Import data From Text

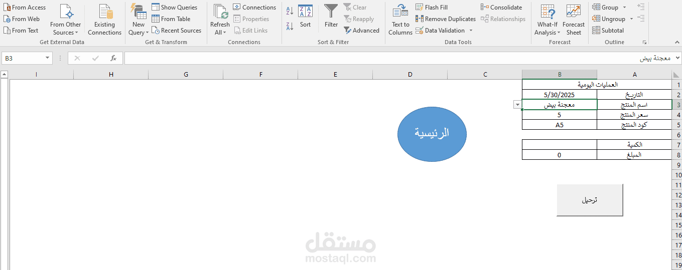[21, 31]
